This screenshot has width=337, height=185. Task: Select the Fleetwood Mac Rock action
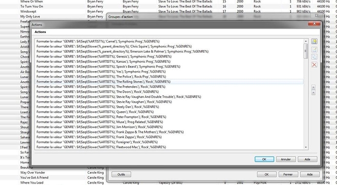tap(169, 147)
